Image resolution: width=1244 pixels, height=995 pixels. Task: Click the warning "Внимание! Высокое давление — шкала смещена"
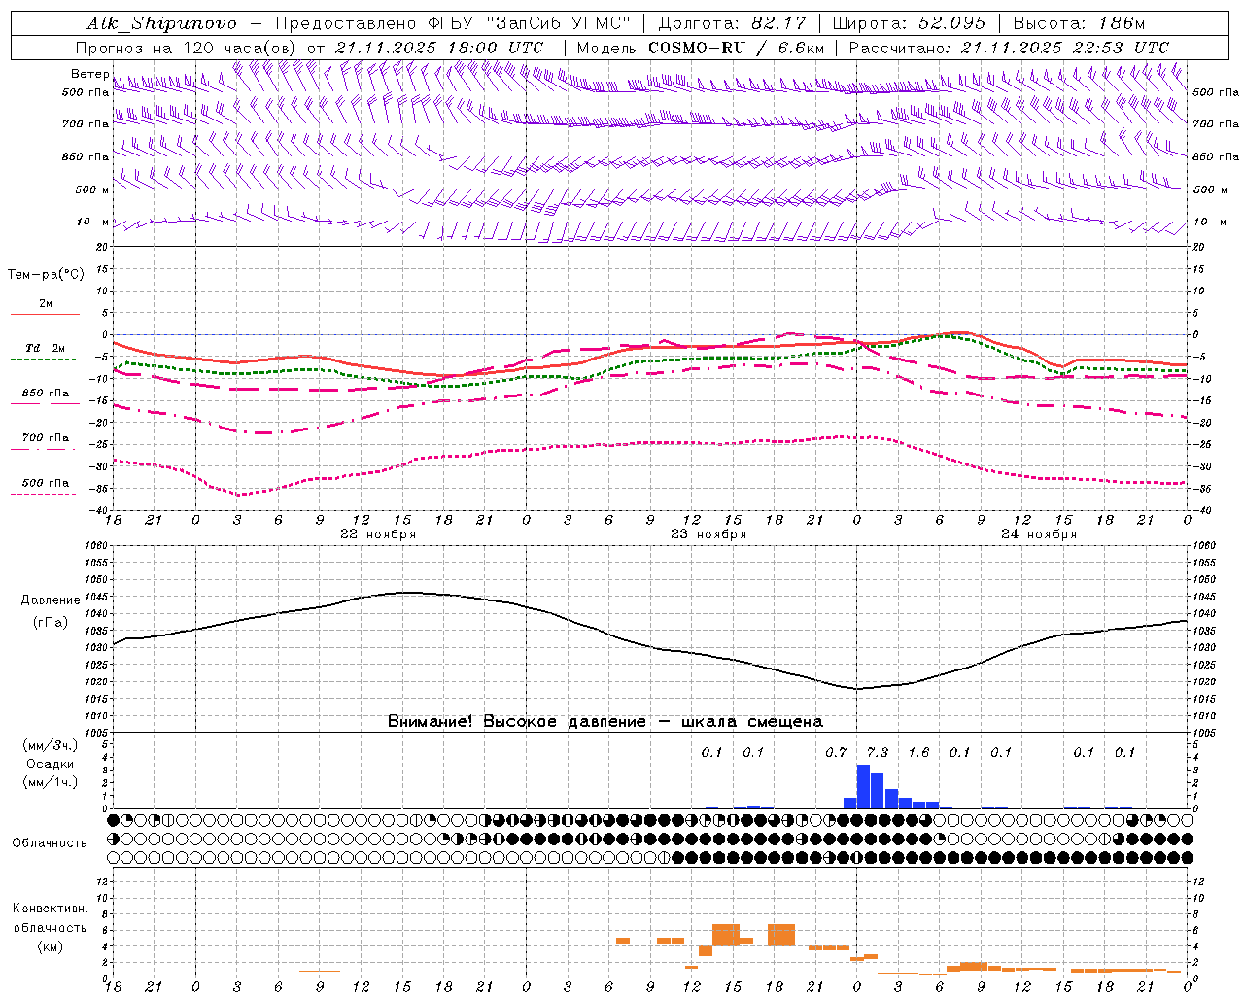coord(605,722)
